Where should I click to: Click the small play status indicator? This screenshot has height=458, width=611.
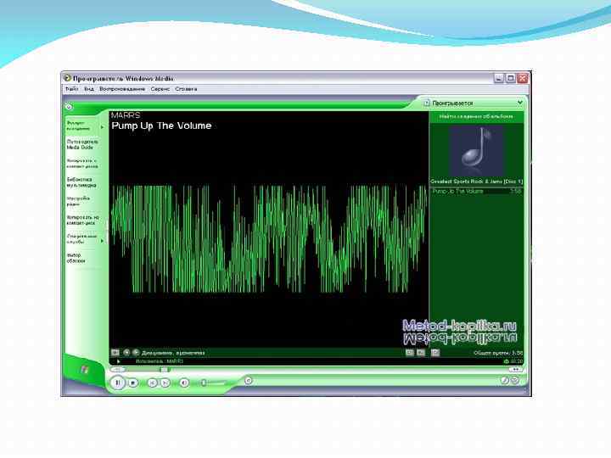(x=119, y=361)
